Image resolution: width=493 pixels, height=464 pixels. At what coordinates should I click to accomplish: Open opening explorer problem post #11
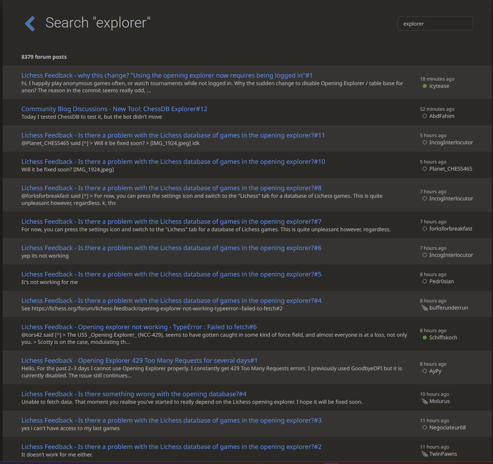point(173,135)
